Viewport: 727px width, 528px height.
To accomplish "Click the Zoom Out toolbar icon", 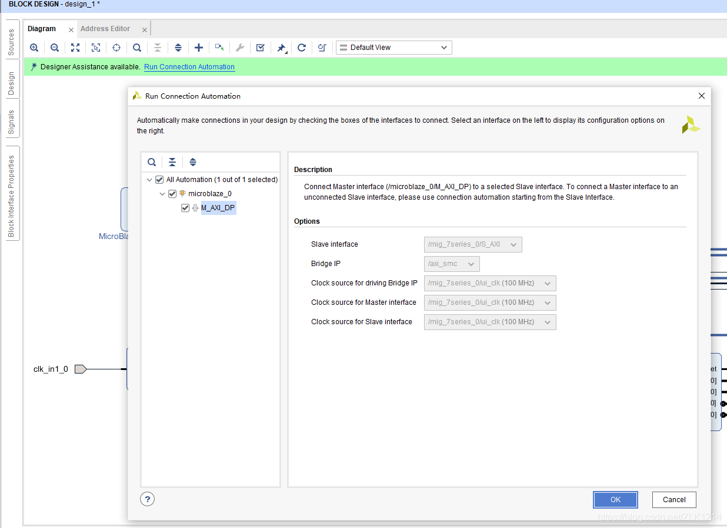I will coord(55,48).
